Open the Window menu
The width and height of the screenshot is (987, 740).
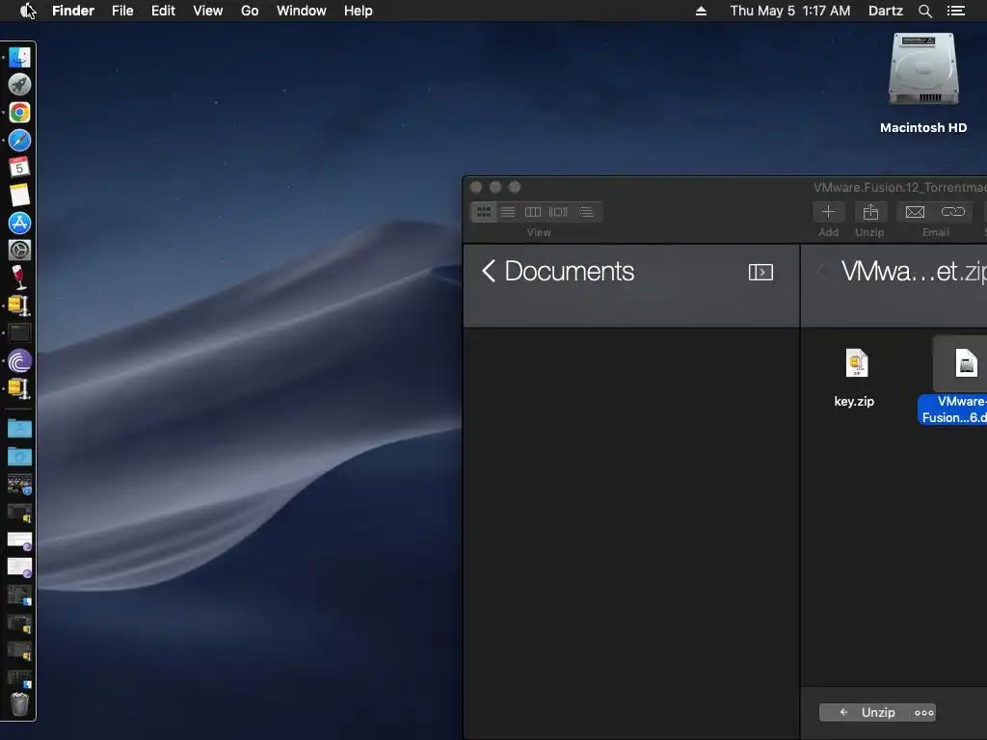click(302, 11)
